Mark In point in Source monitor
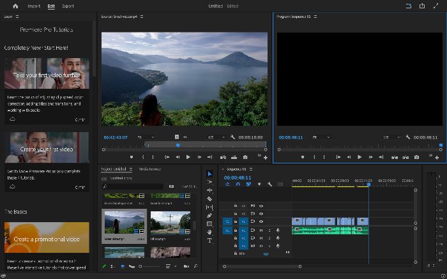This screenshot has width=447, height=279. (143, 157)
